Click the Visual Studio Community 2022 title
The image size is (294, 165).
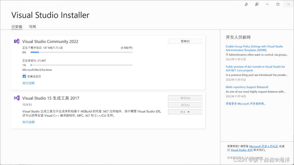click(50, 42)
